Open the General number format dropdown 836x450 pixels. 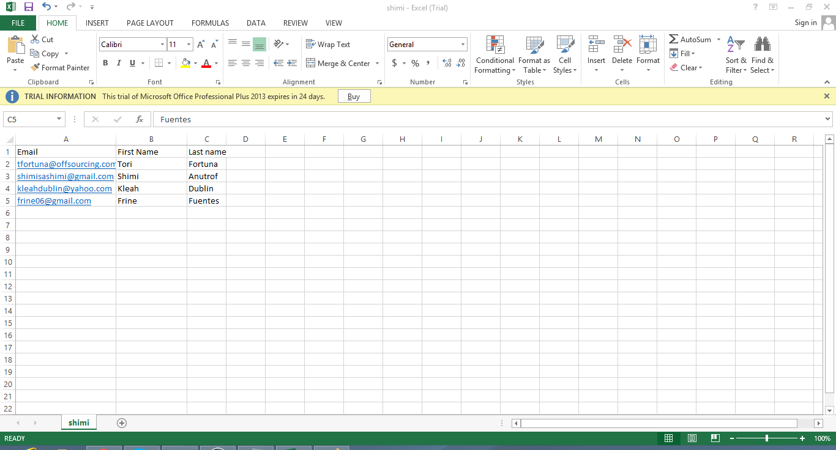[463, 45]
